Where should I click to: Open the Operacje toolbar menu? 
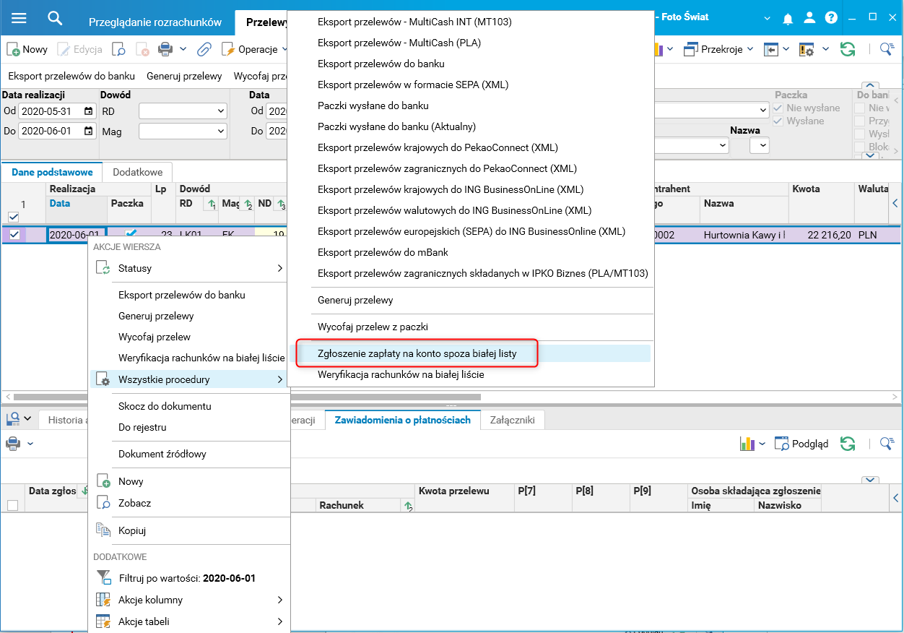(254, 49)
